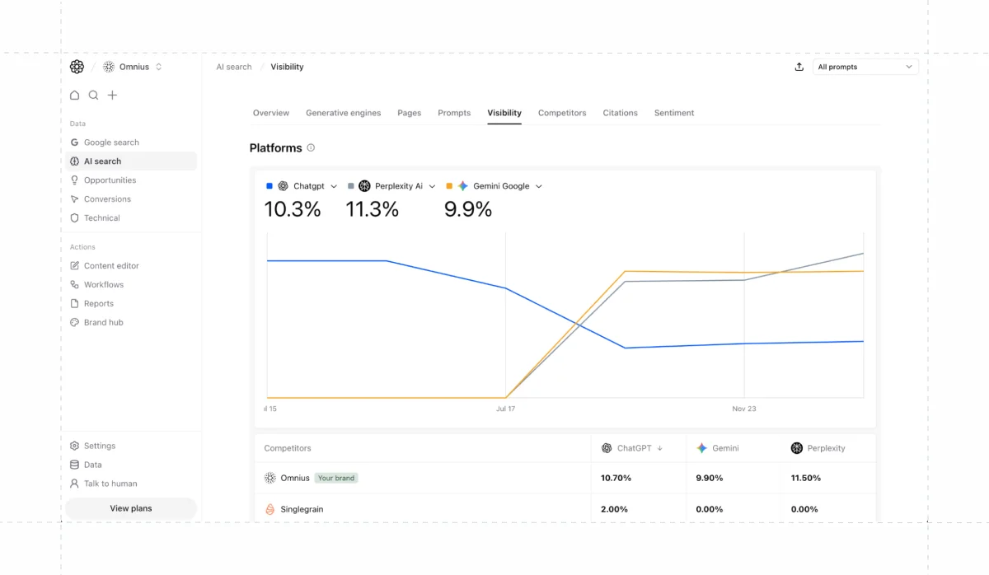Open the Omnius workspace switcher
The width and height of the screenshot is (989, 575).
click(134, 68)
